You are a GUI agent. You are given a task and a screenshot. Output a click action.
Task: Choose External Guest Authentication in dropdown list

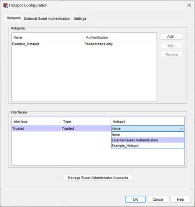[147, 140]
